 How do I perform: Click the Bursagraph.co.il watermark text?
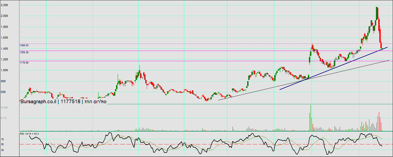(39, 102)
